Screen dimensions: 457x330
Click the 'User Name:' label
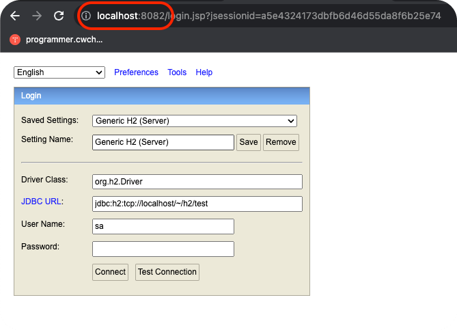[x=43, y=224]
